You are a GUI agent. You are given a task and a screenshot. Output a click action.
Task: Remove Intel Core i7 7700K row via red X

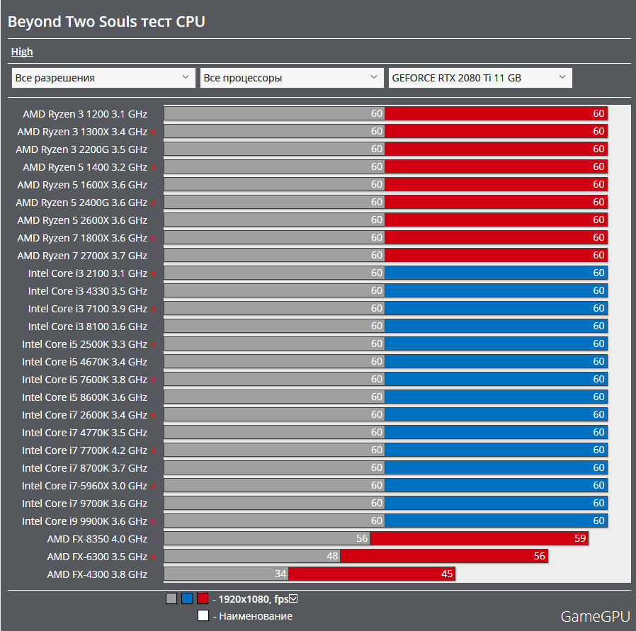point(153,451)
